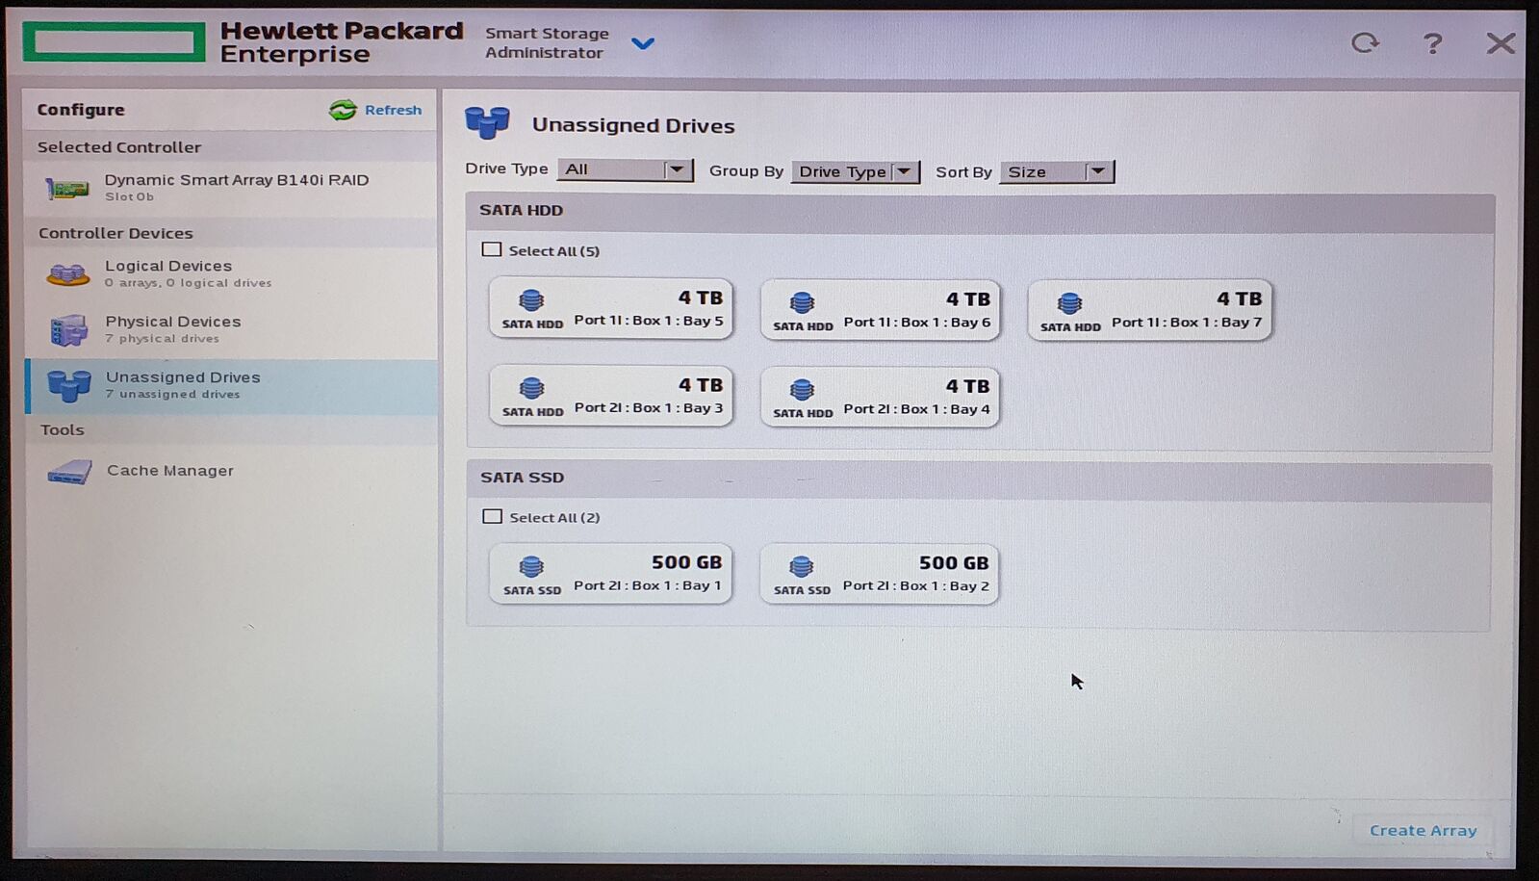Select the 4 TB drive in Bay 3
The image size is (1539, 881).
[x=611, y=395]
